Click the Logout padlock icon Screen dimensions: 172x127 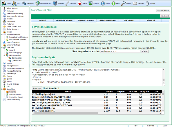point(147,3)
